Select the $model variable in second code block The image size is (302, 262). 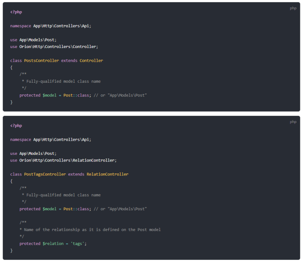50,209
